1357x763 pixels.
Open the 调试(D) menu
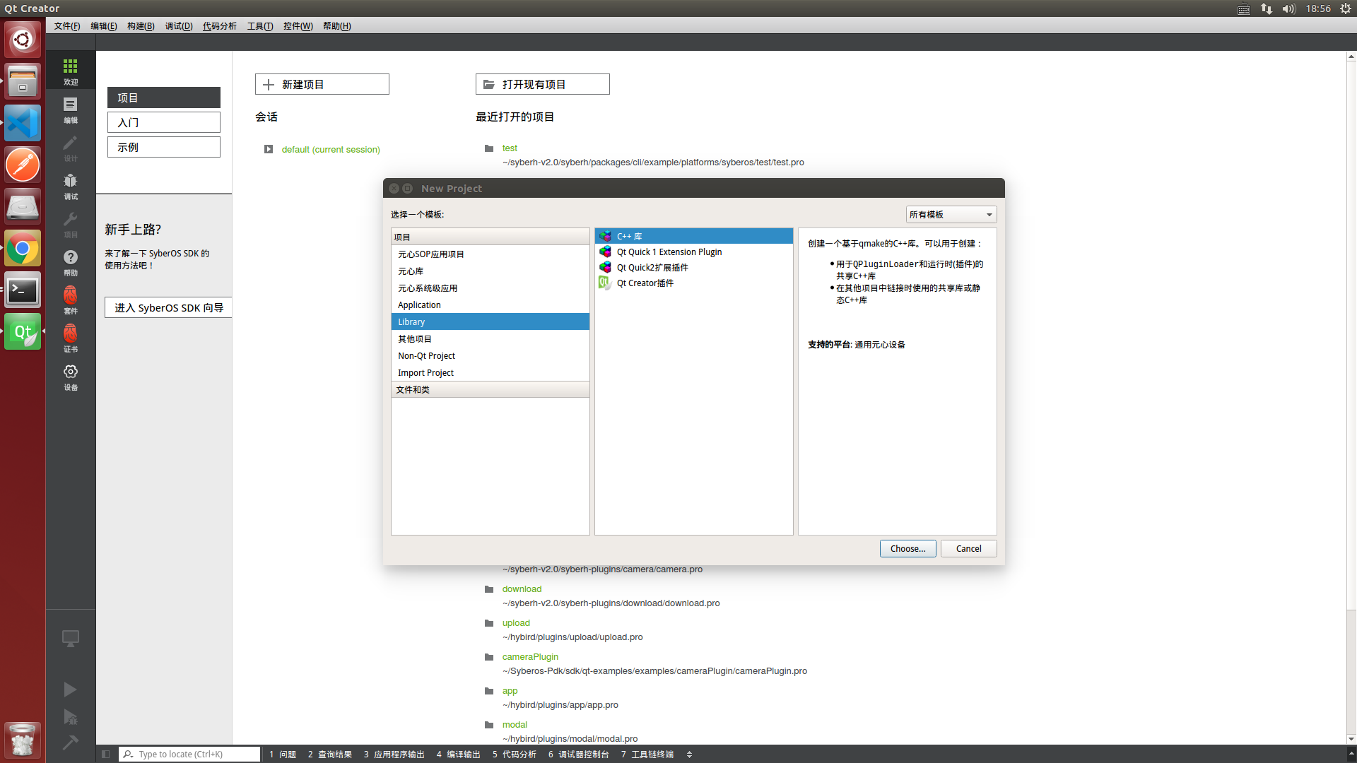coord(179,25)
